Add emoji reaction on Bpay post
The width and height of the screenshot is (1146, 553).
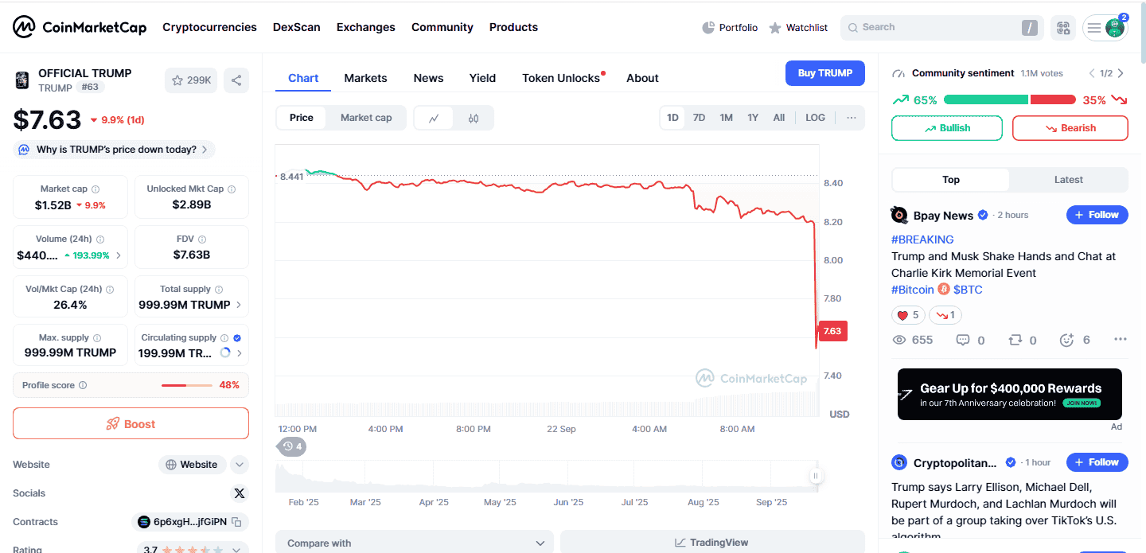(x=1067, y=340)
